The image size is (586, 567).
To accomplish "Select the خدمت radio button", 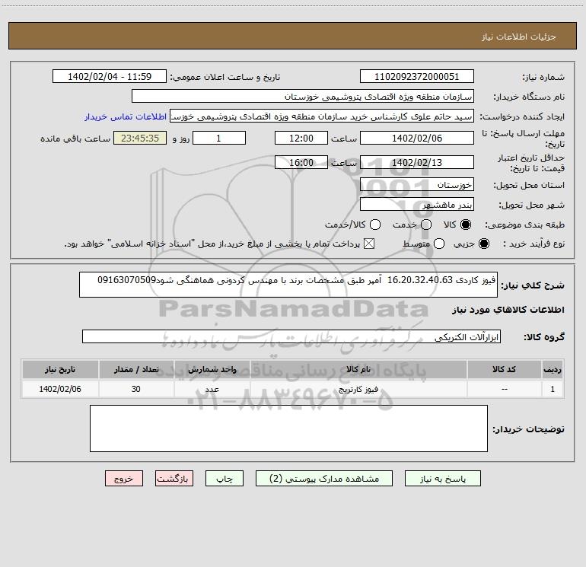I will pos(426,225).
